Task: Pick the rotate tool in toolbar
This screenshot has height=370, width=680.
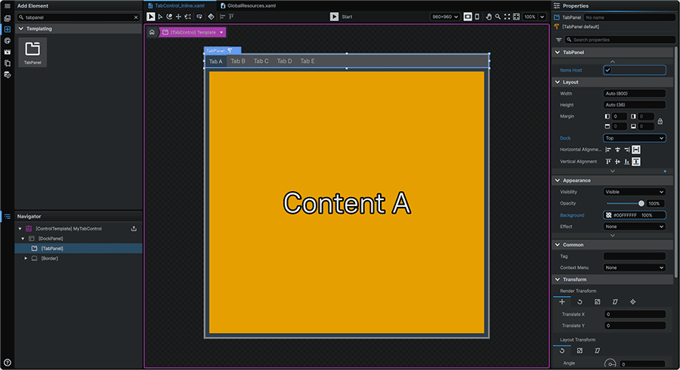Action: point(169,17)
